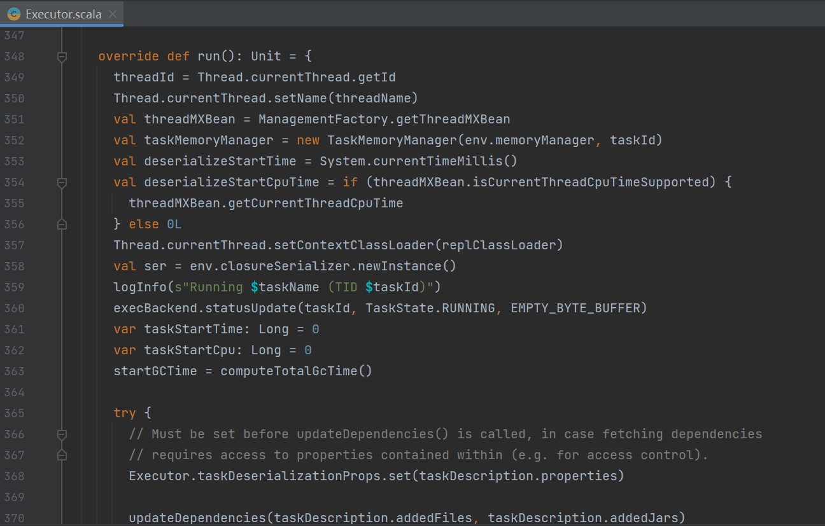Collapse the if block fold marker at line 354
This screenshot has width=825, height=526.
point(62,183)
